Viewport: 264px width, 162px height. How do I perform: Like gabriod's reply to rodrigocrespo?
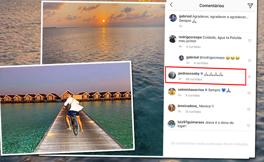[x=249, y=61]
